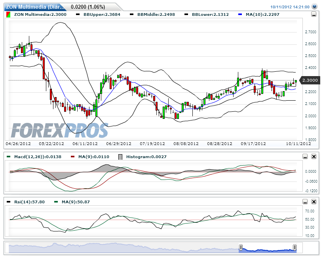The width and height of the screenshot is (323, 258).
Task: Click the BBMiddle:2.2498 legend entry
Action: (152, 14)
